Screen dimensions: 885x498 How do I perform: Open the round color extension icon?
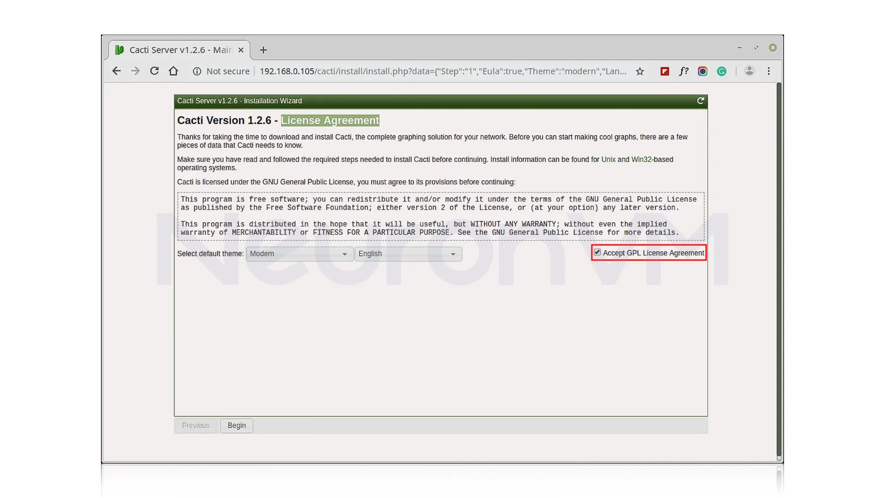[x=702, y=71]
